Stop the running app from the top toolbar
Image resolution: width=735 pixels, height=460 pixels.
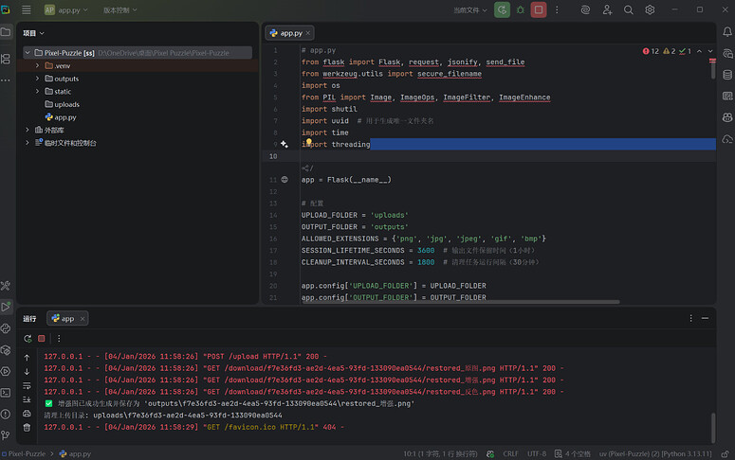pyautogui.click(x=539, y=9)
